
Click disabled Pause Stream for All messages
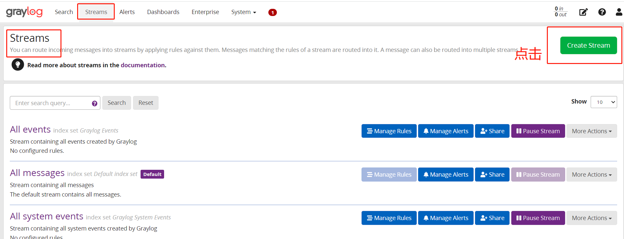click(x=538, y=174)
